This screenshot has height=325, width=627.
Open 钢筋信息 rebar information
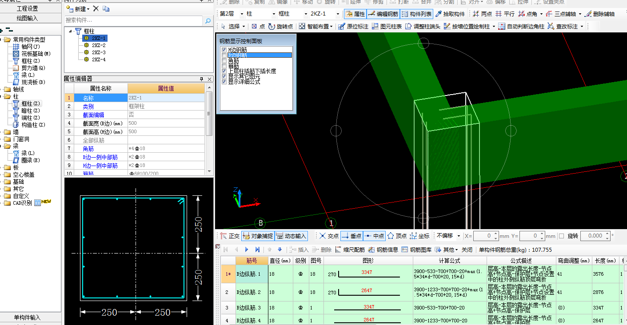[383, 250]
